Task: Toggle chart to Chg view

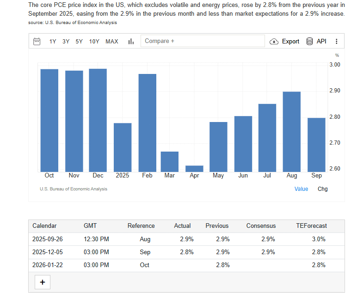Action: (322, 189)
